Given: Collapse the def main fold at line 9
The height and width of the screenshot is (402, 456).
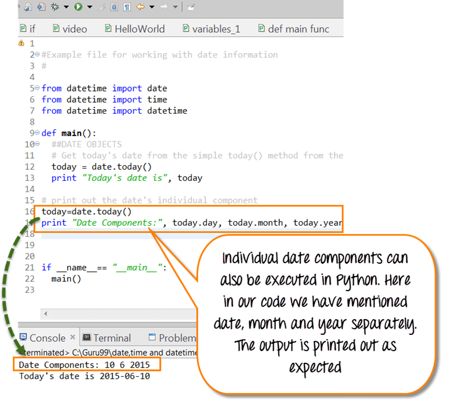Looking at the screenshot, I should coord(37,132).
